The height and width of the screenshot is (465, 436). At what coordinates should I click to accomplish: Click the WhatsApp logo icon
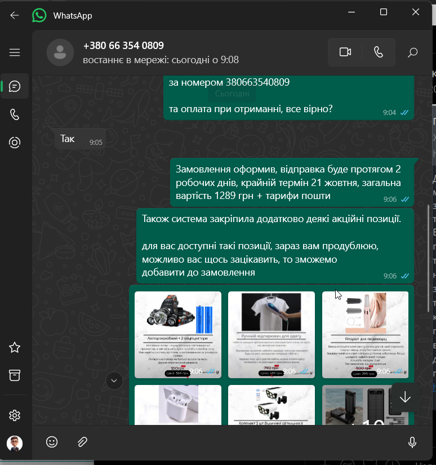[x=39, y=15]
